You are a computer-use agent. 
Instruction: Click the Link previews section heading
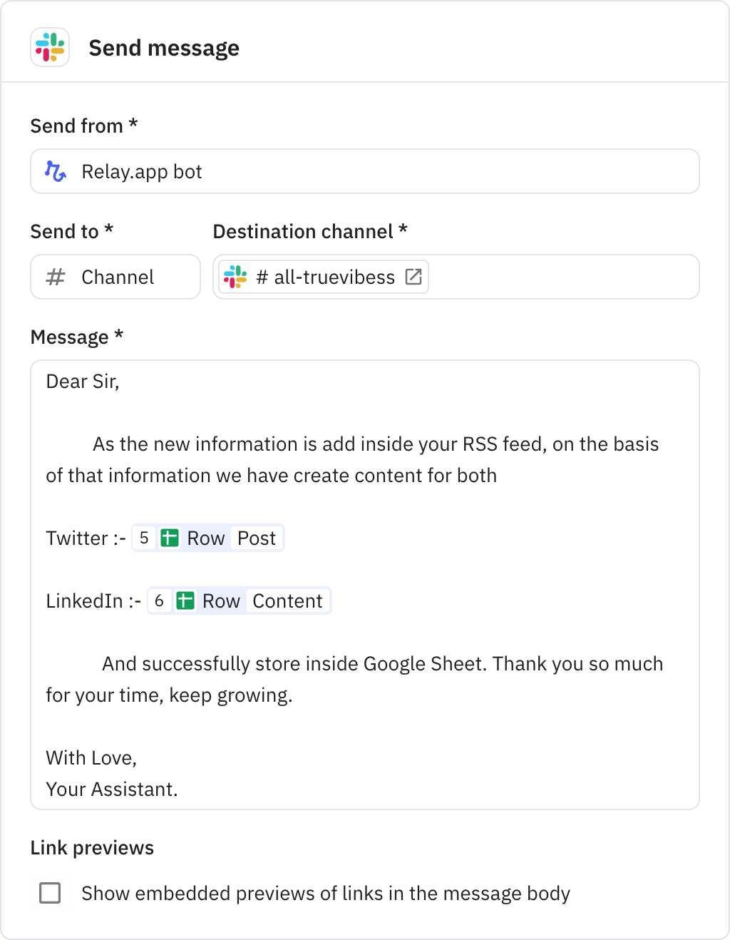coord(91,847)
